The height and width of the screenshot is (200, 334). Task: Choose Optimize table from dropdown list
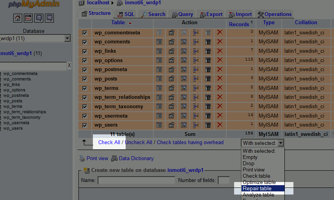263,182
